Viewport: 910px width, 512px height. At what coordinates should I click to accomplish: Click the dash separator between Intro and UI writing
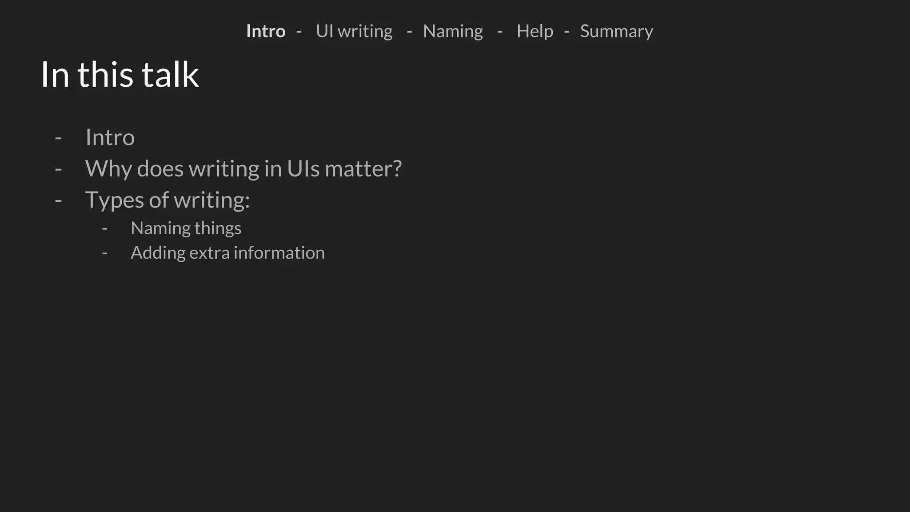pyautogui.click(x=299, y=32)
